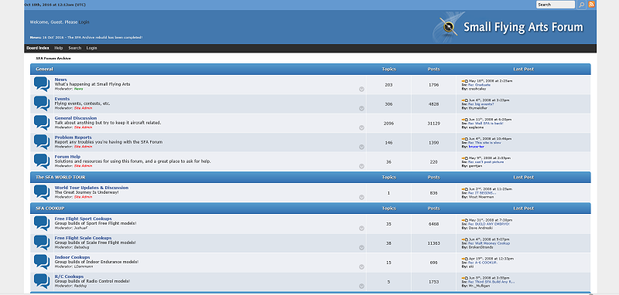Screen dimensions: 619x295
Task: Open the Events board link
Action: pos(62,99)
